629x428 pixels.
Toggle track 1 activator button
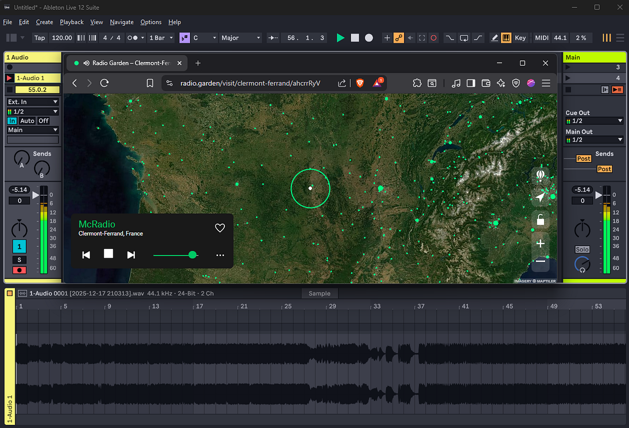[19, 246]
